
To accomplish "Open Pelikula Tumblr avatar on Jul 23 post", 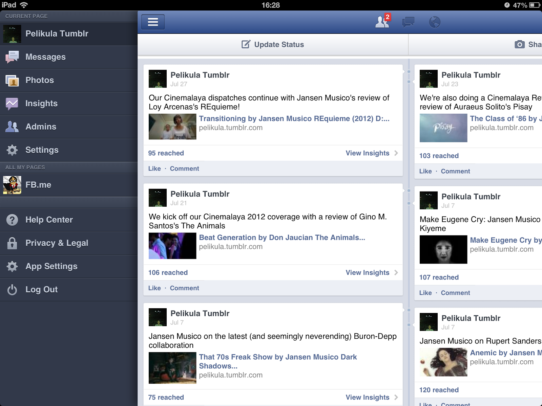I will [x=429, y=79].
